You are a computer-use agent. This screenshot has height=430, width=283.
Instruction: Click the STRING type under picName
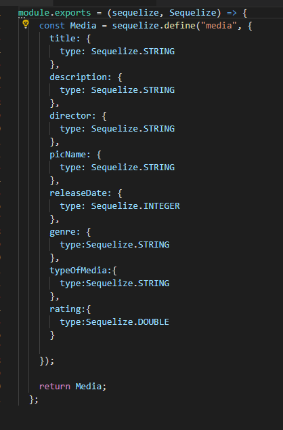[159, 168]
